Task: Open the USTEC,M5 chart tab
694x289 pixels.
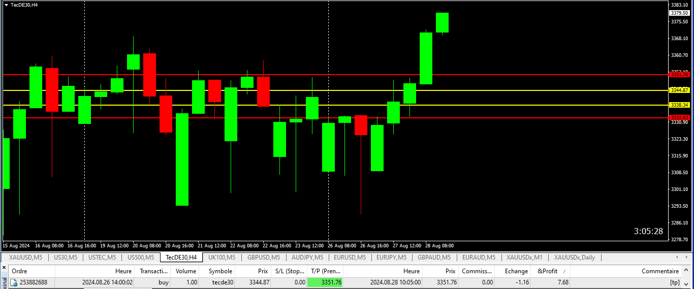Action: pos(102,258)
